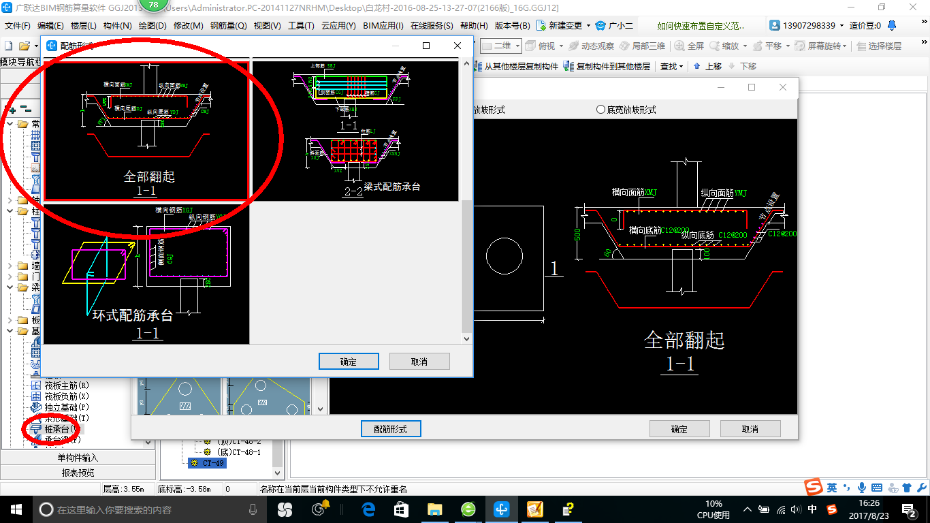Collapse the 常 folder in navigation tree

[10, 124]
